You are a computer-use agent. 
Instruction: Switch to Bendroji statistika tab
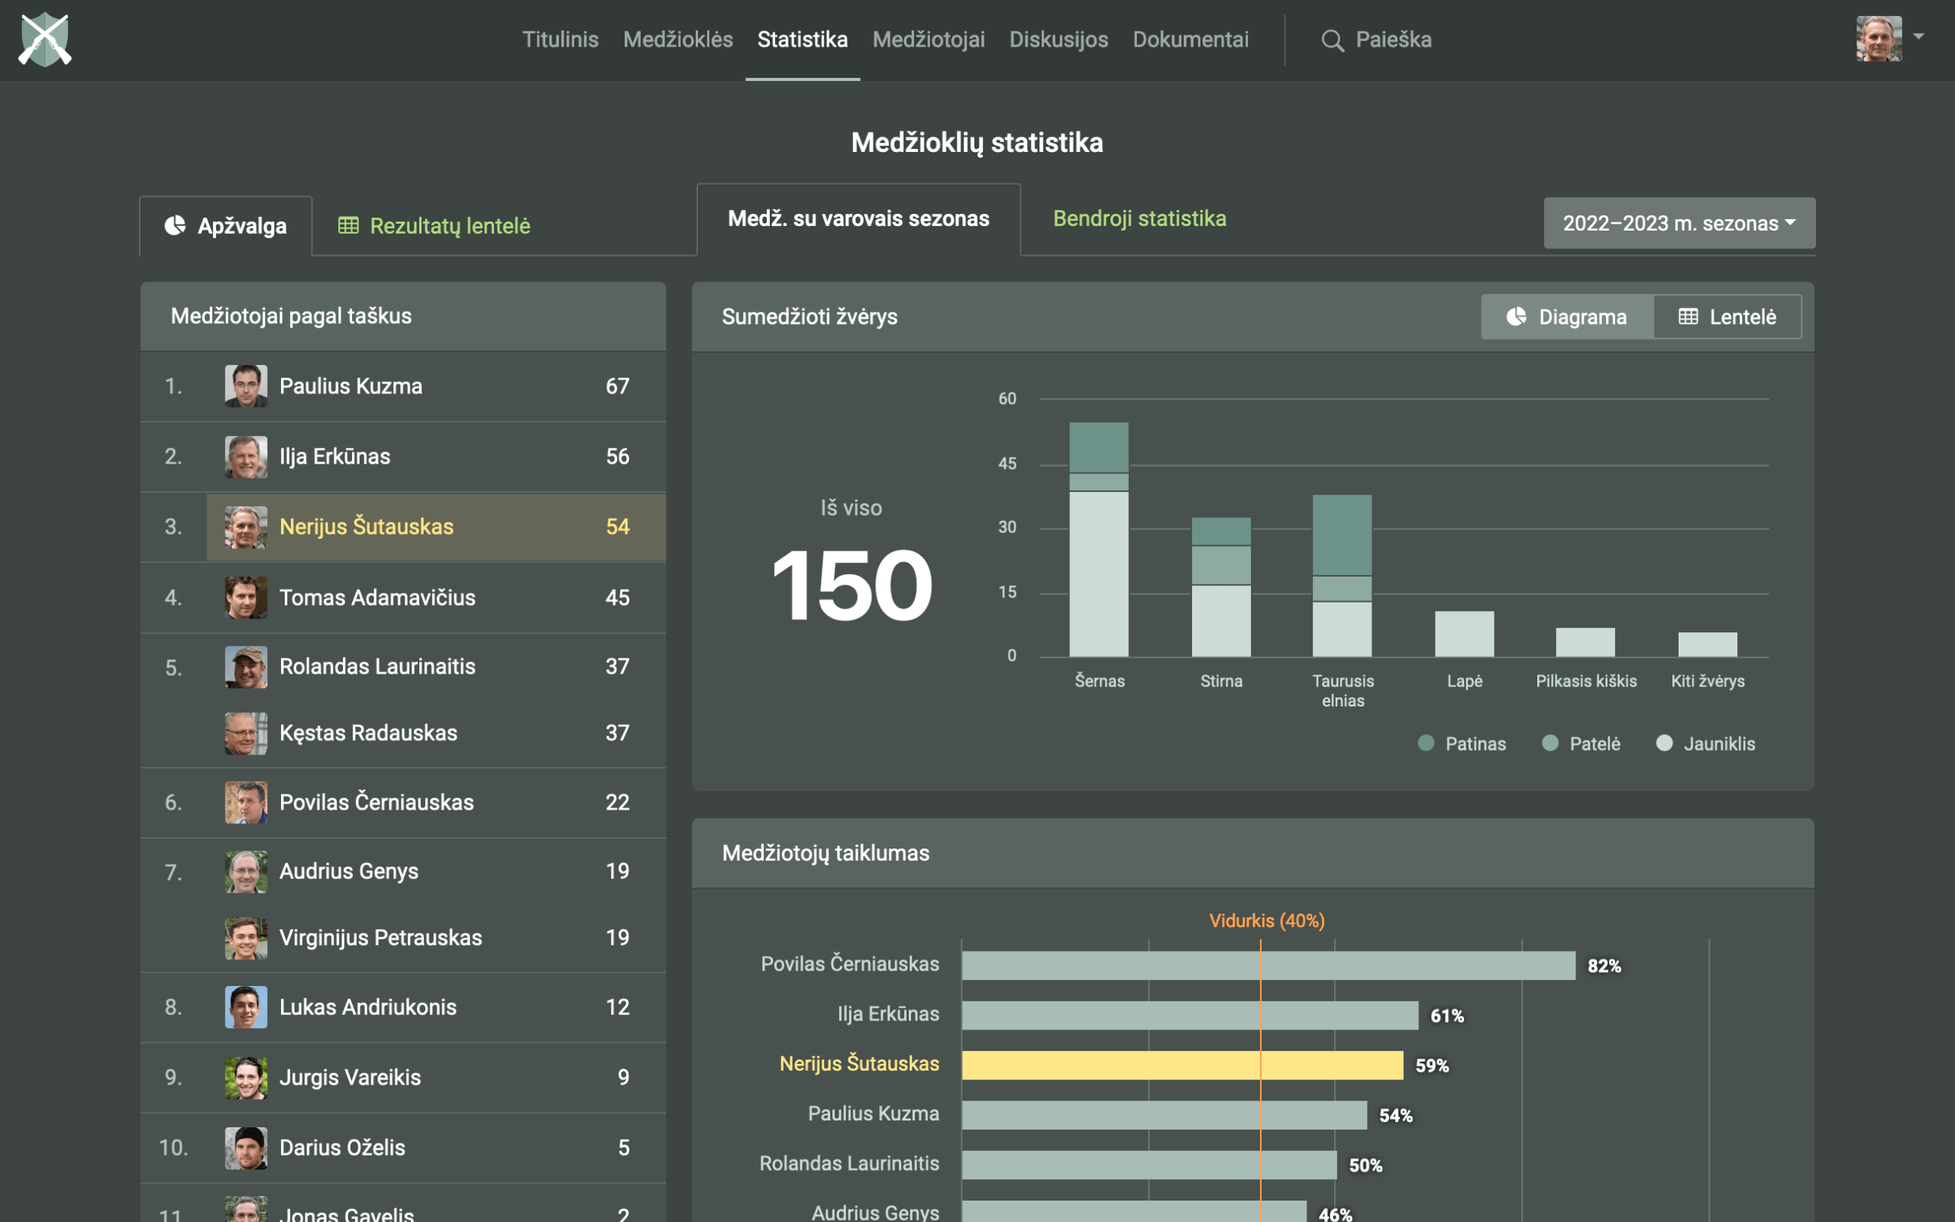[1139, 218]
